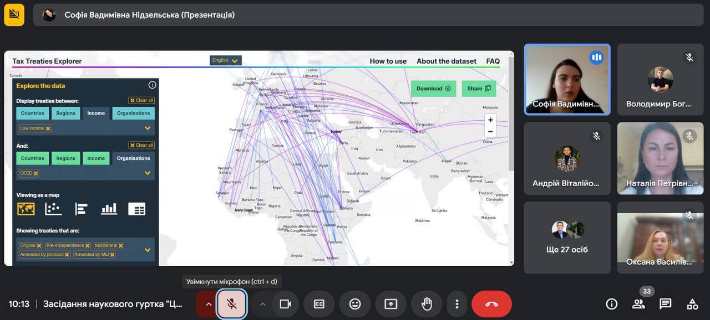Open the About the dataset menu item

pyautogui.click(x=446, y=61)
